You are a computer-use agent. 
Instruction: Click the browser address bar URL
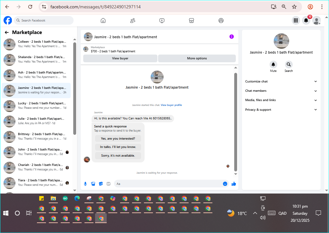pos(95,7)
